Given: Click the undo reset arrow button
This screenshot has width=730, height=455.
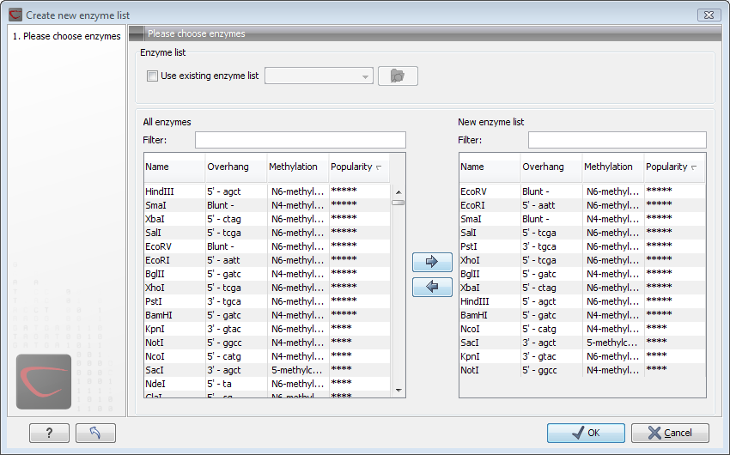Looking at the screenshot, I should 95,434.
